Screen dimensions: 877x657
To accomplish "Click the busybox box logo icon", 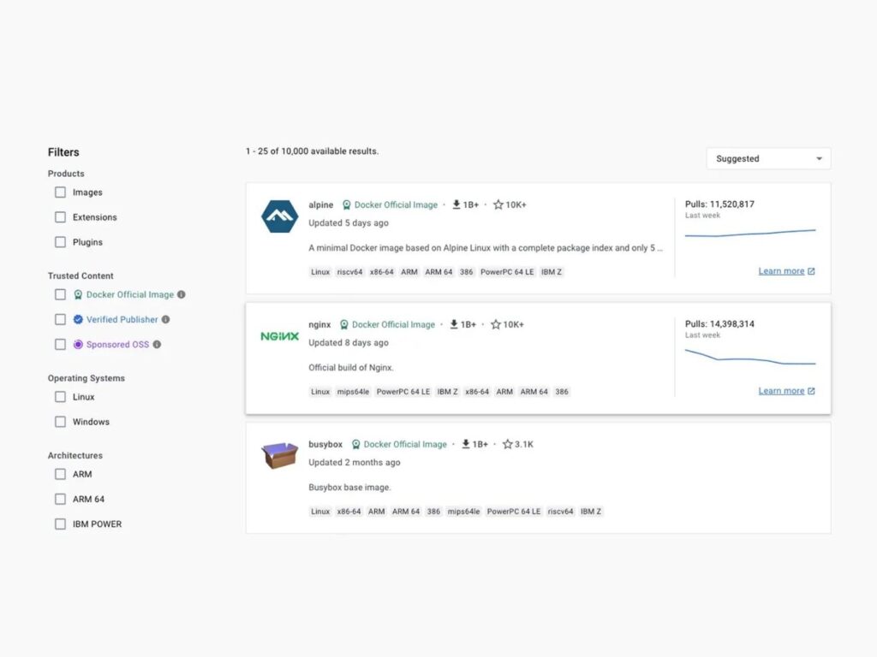I will point(280,455).
